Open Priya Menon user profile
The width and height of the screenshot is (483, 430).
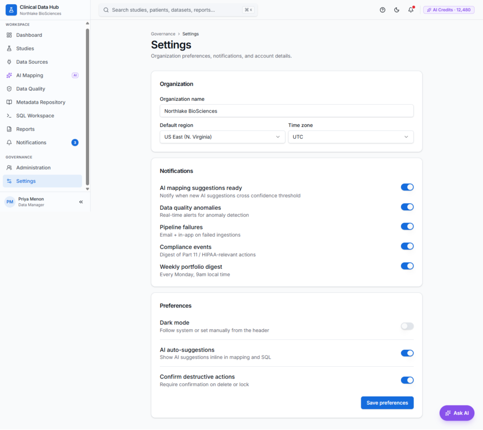pos(31,202)
